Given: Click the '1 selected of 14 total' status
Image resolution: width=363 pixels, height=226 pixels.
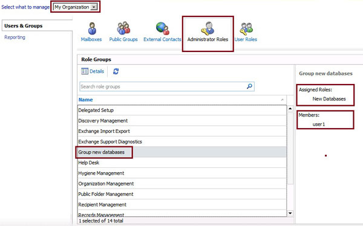Looking at the screenshot, I should (x=100, y=221).
